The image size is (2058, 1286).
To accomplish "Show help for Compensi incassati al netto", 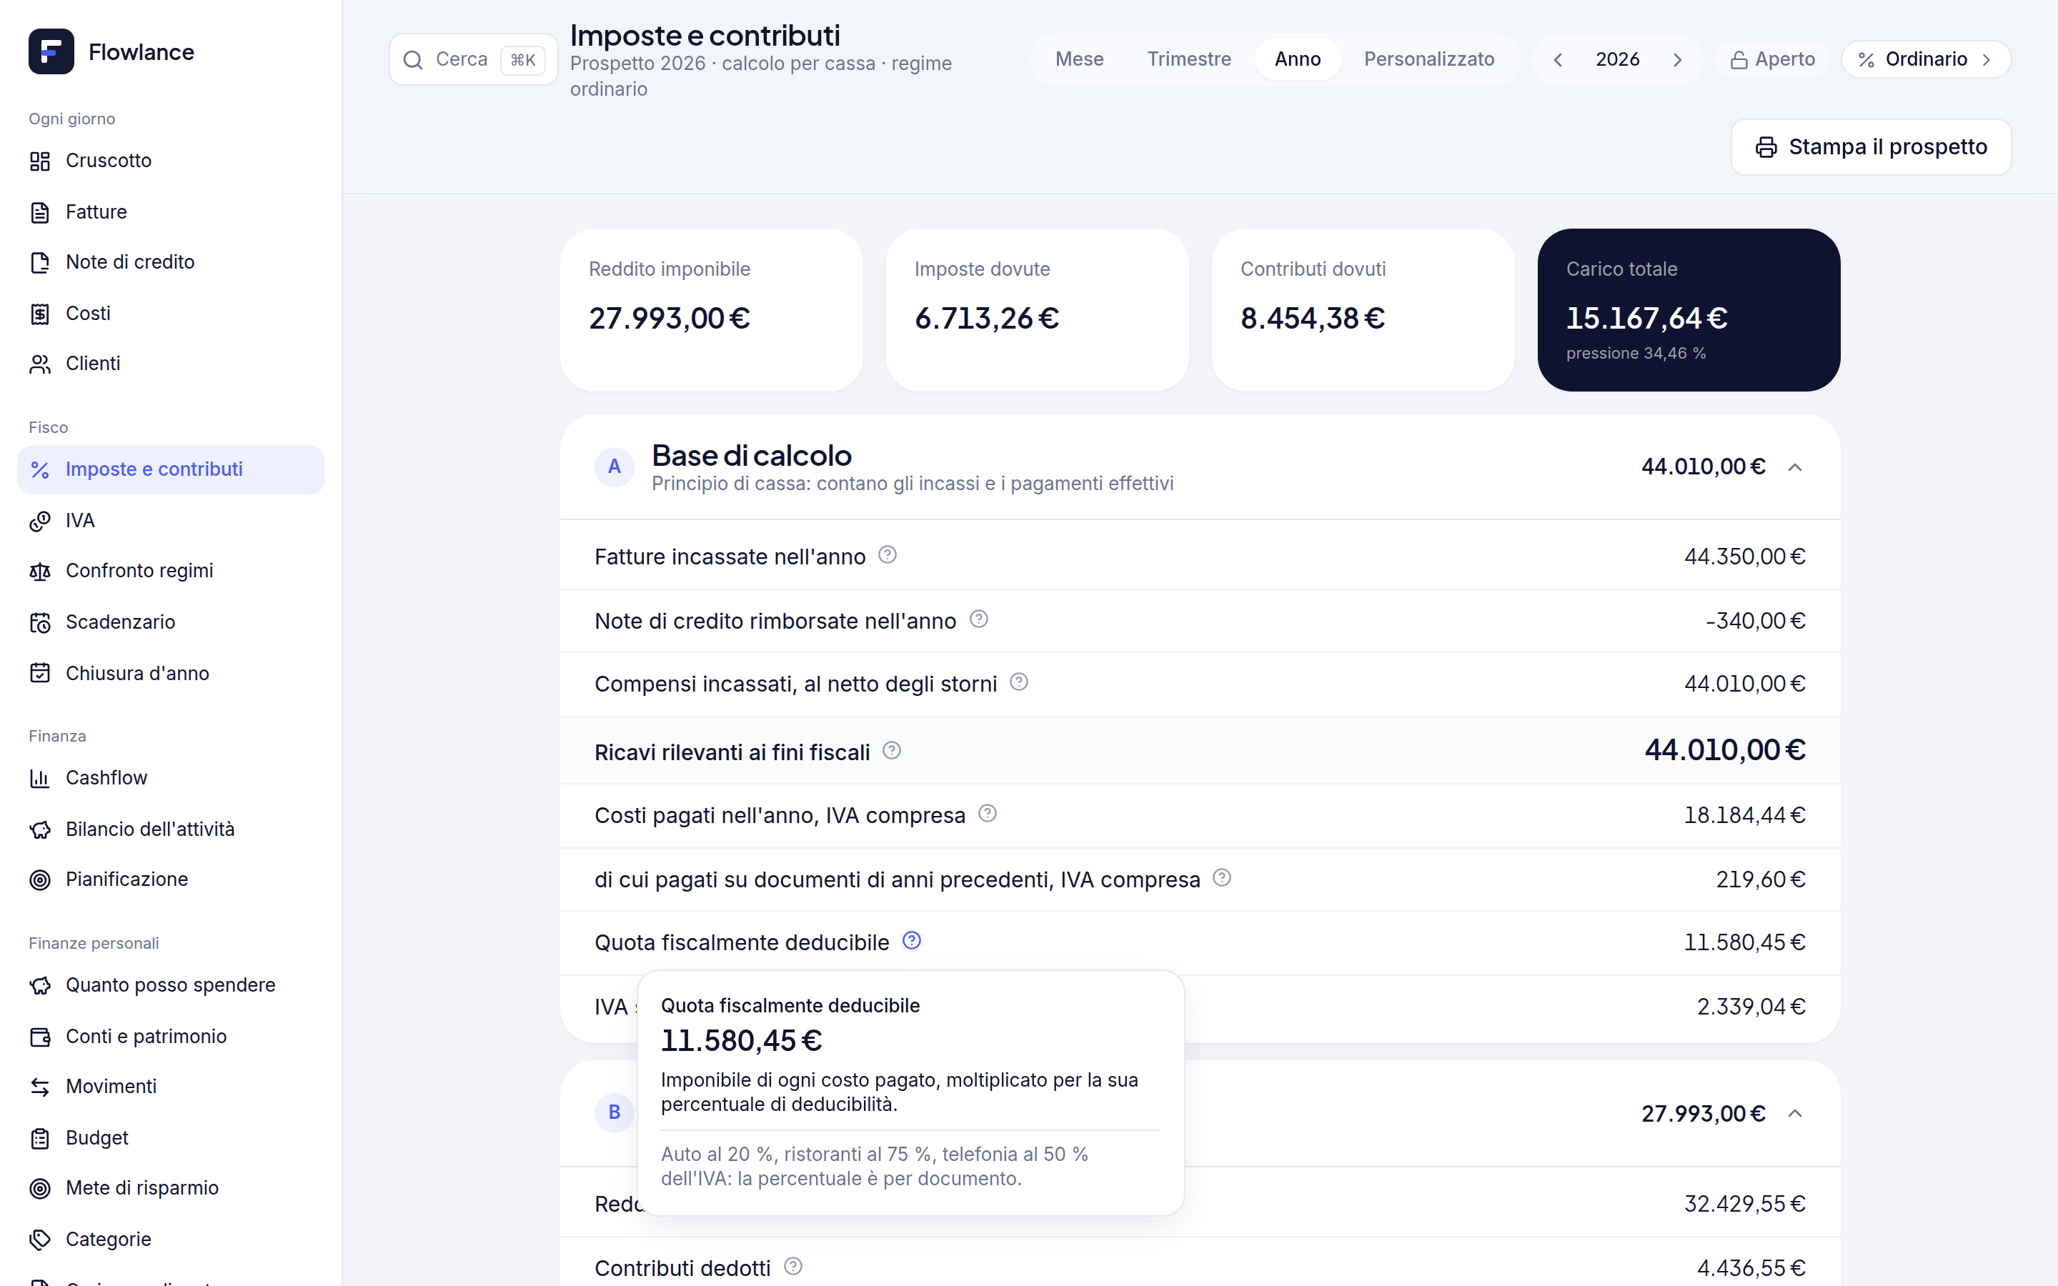I will (1019, 682).
